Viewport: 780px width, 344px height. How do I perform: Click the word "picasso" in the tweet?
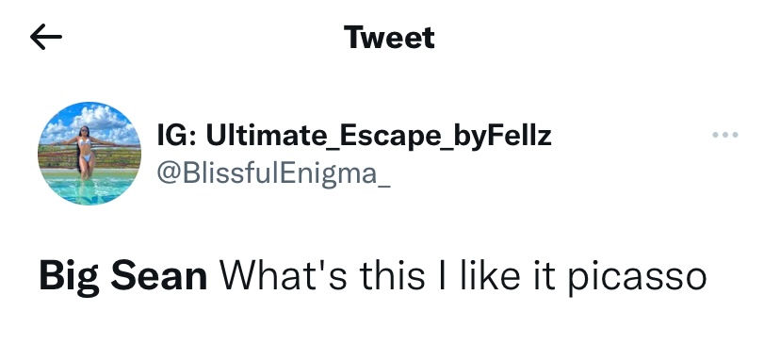pos(637,279)
